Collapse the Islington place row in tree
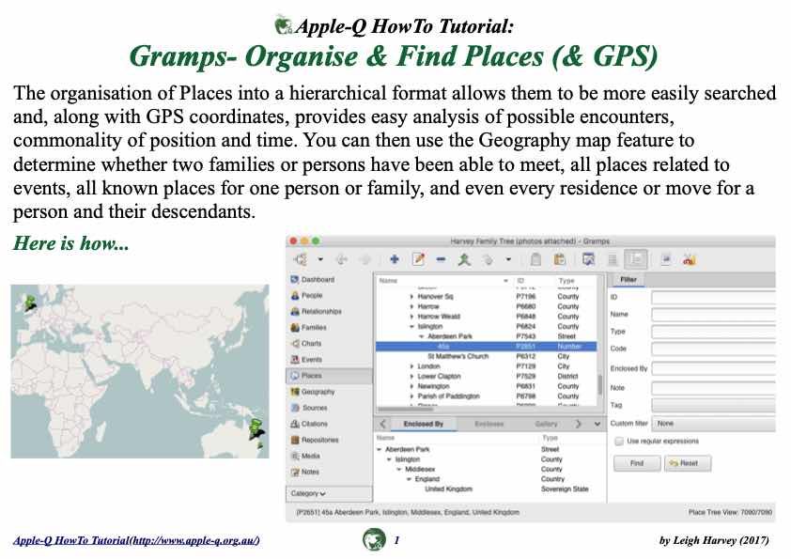Image resolution: width=791 pixels, height=559 pixels. click(x=411, y=326)
